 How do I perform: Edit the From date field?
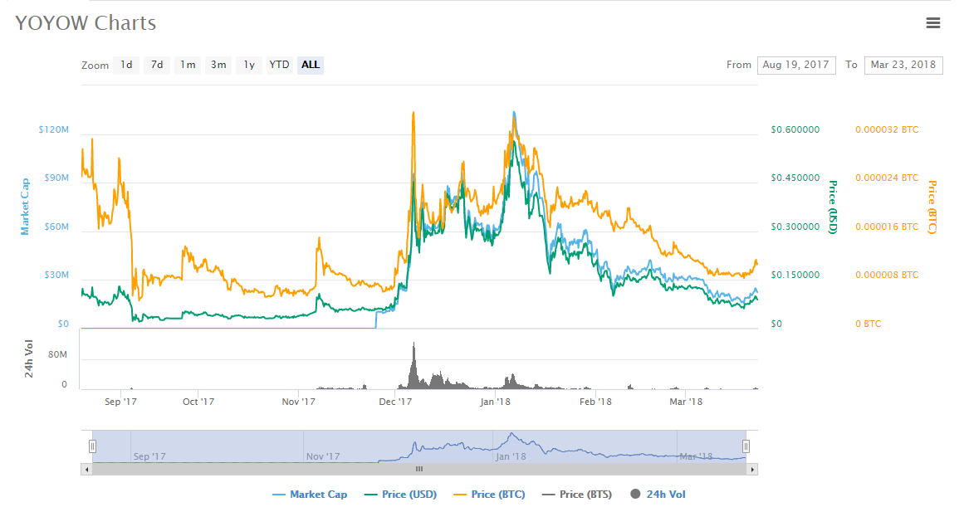(x=795, y=65)
